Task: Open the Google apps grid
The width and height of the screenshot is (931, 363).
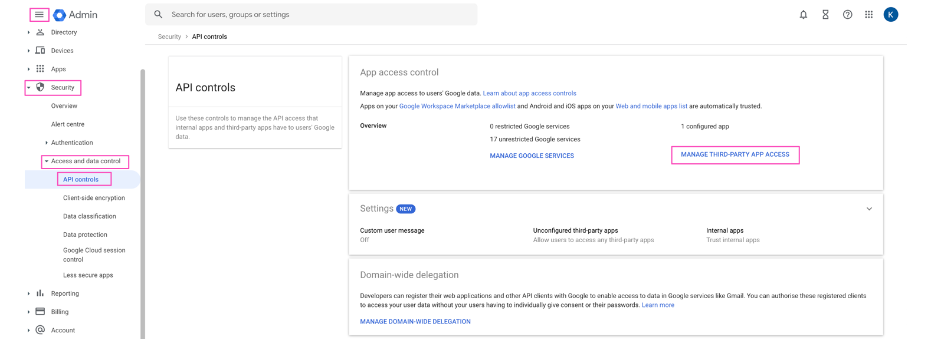Action: coord(868,15)
